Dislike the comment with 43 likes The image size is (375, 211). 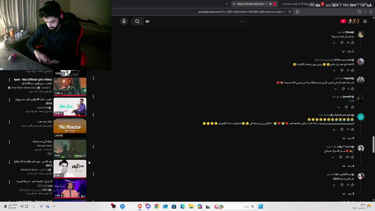342,129
